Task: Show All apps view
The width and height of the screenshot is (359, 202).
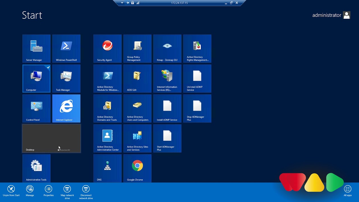Action: tap(348, 191)
